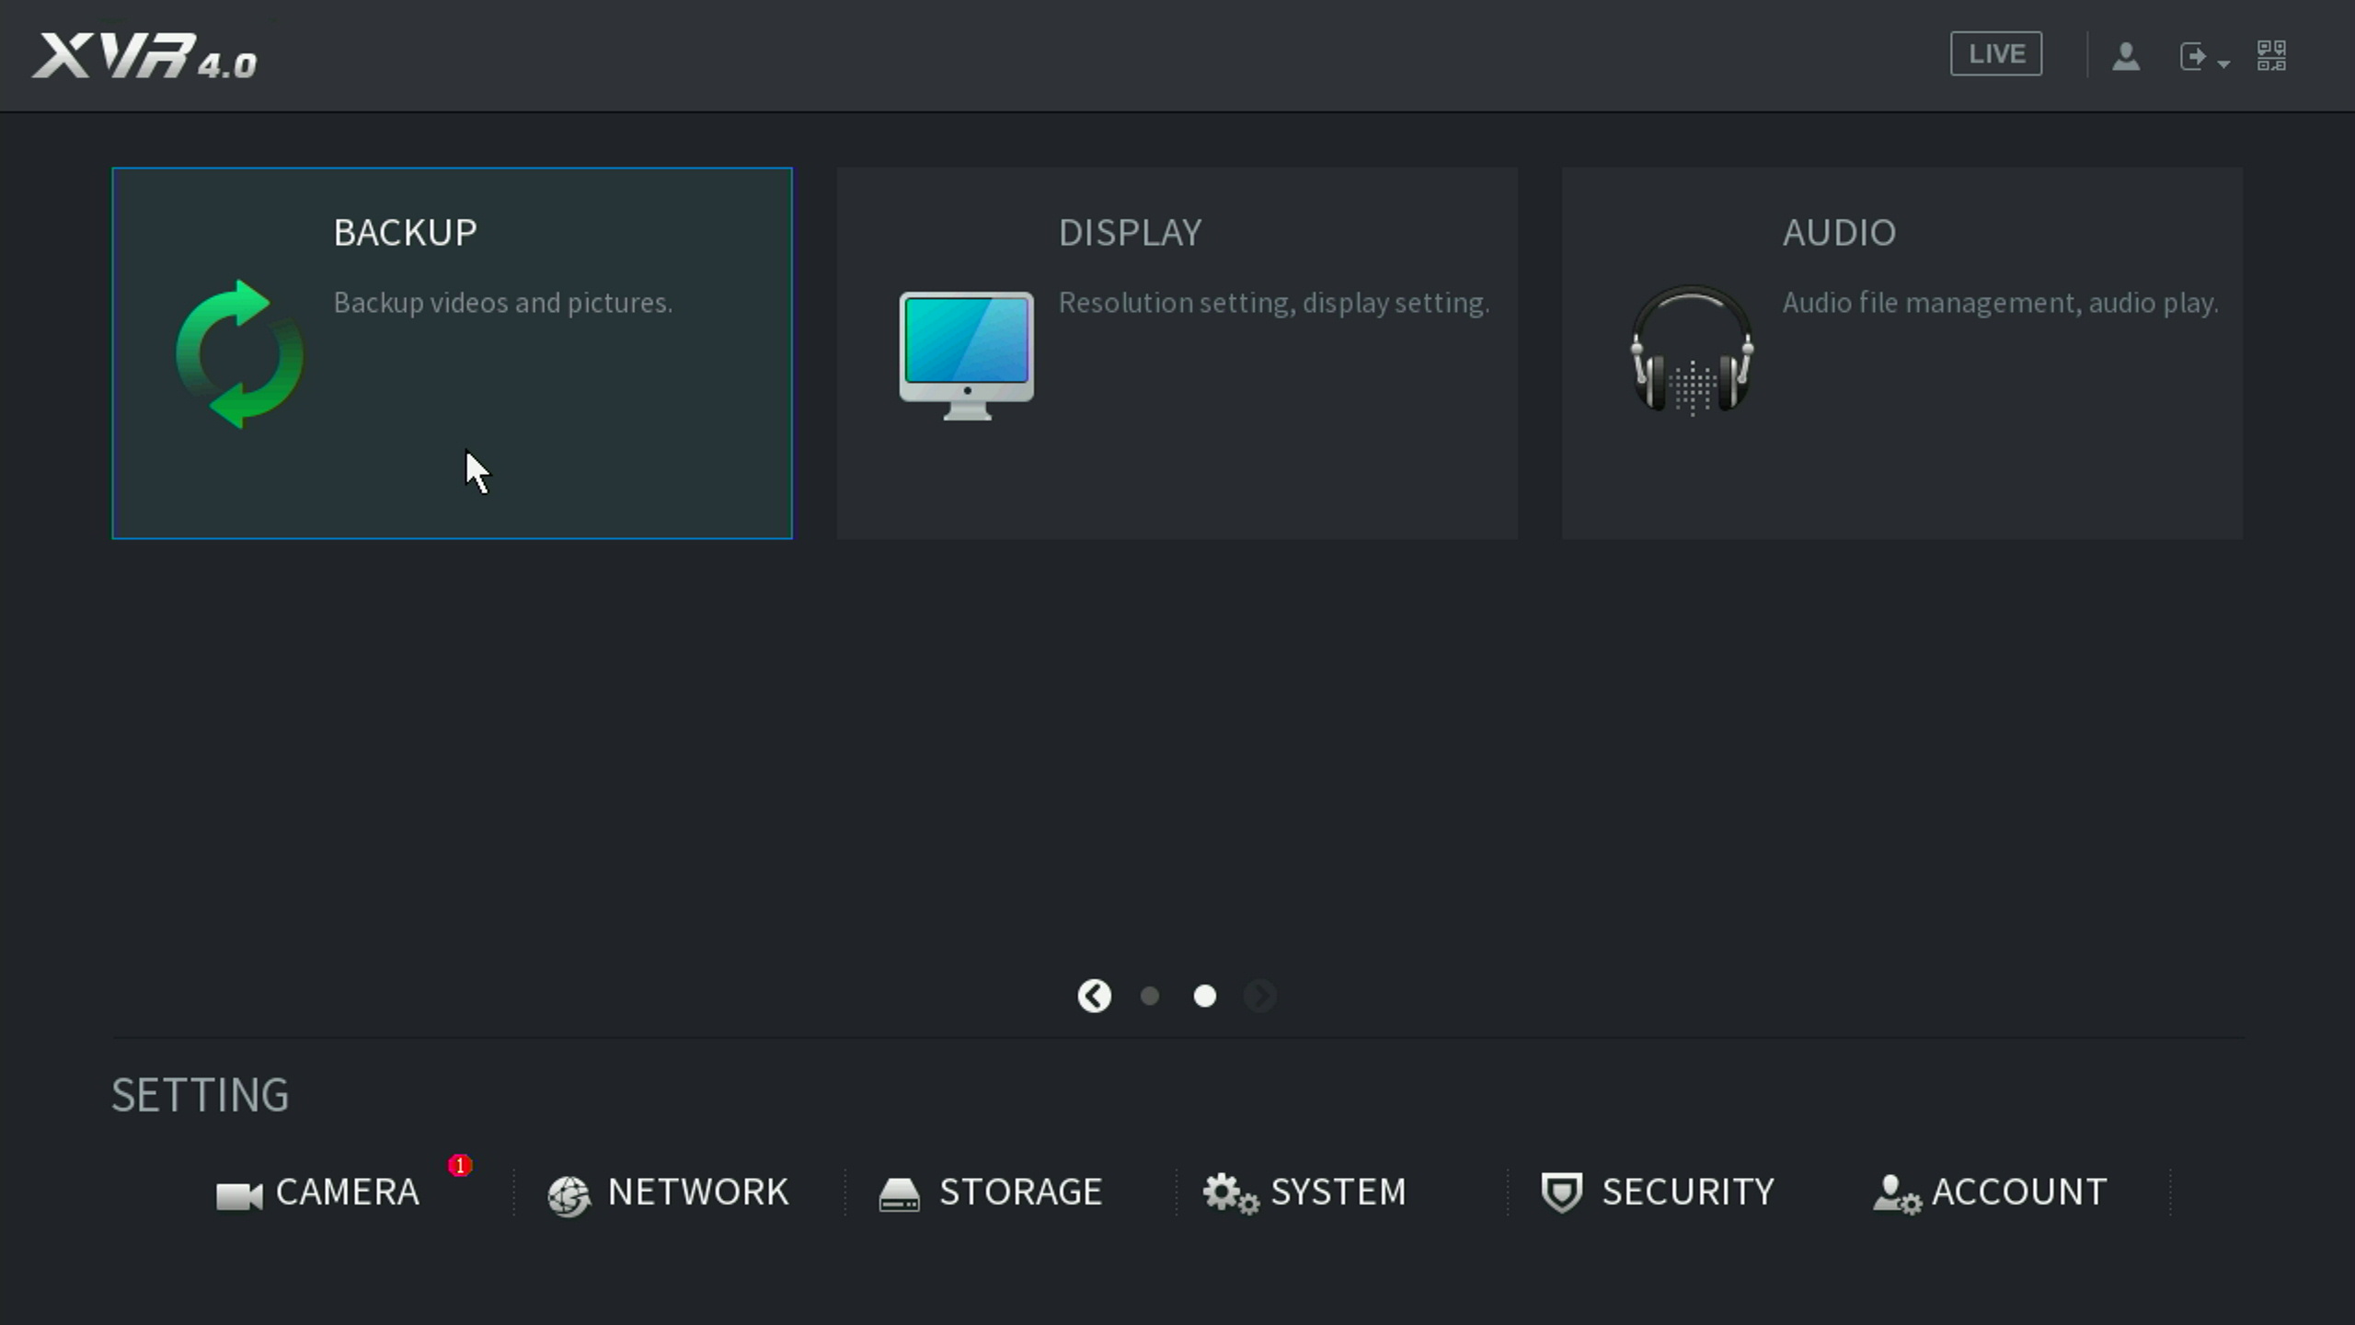The image size is (2355, 1325).
Task: Click the Camera red notification badge
Action: click(x=460, y=1166)
